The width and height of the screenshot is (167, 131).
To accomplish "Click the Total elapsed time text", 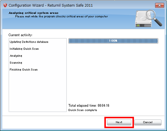I will [x=89, y=105].
